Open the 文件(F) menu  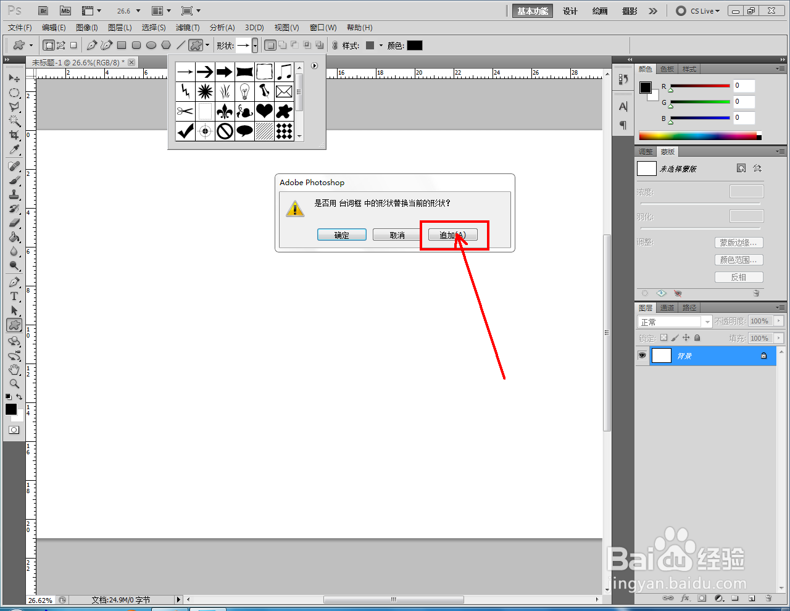click(20, 27)
